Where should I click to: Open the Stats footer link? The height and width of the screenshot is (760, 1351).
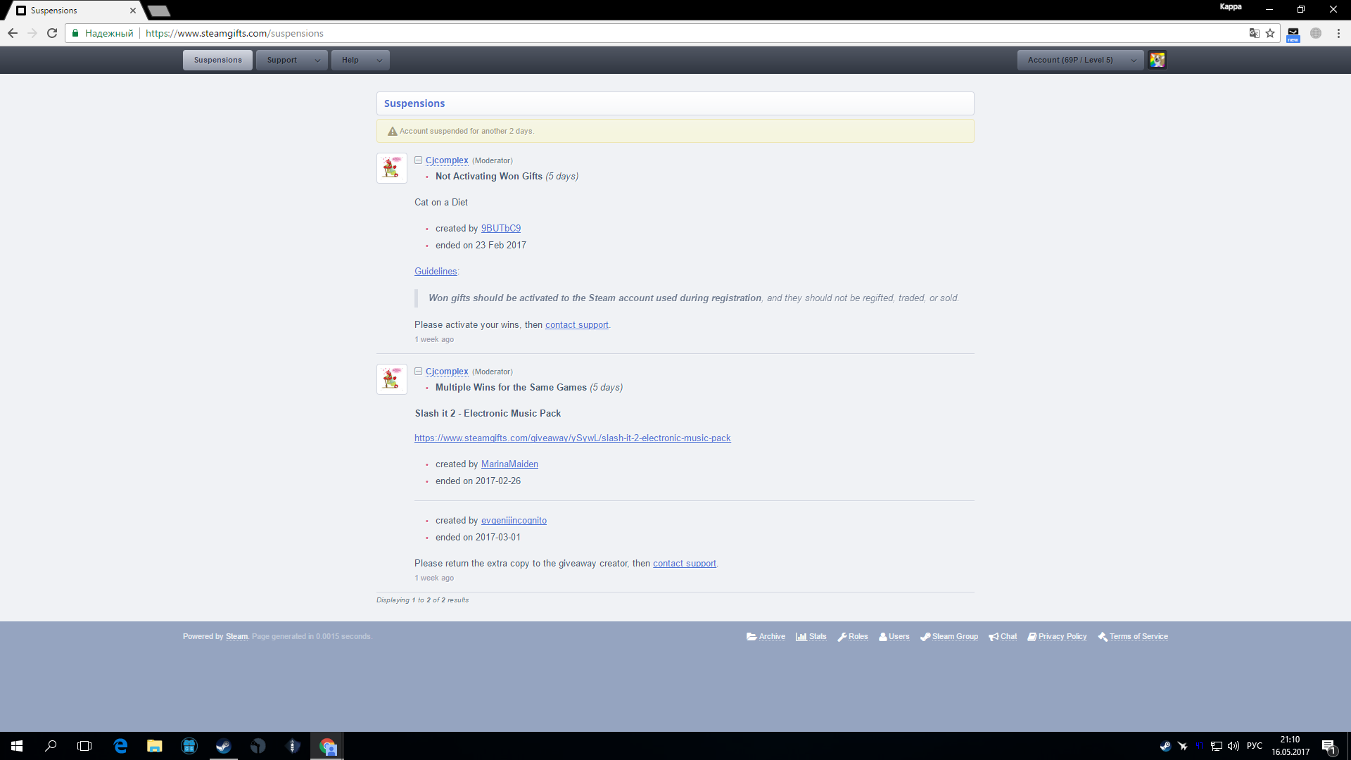coord(811,637)
